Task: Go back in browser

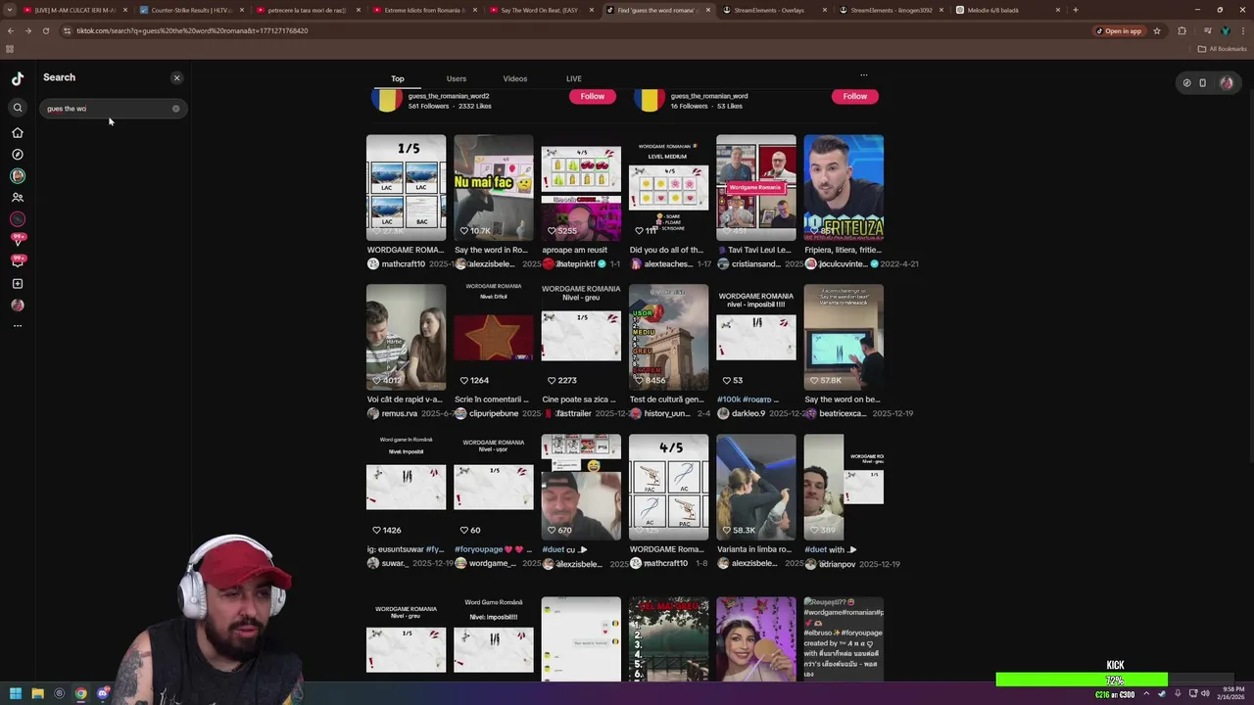Action: click(11, 31)
